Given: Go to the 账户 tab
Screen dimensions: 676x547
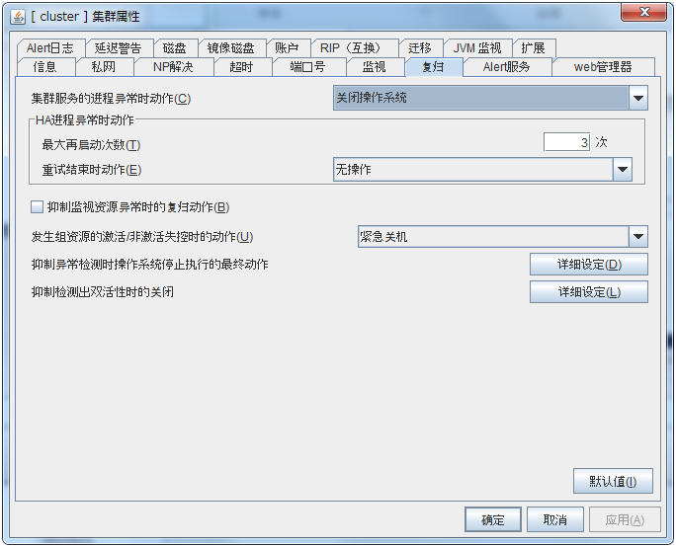Looking at the screenshot, I should (288, 47).
